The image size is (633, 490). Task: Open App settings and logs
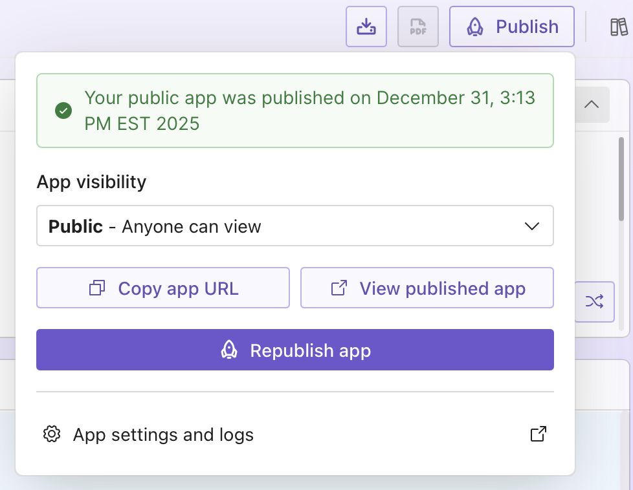[162, 434]
